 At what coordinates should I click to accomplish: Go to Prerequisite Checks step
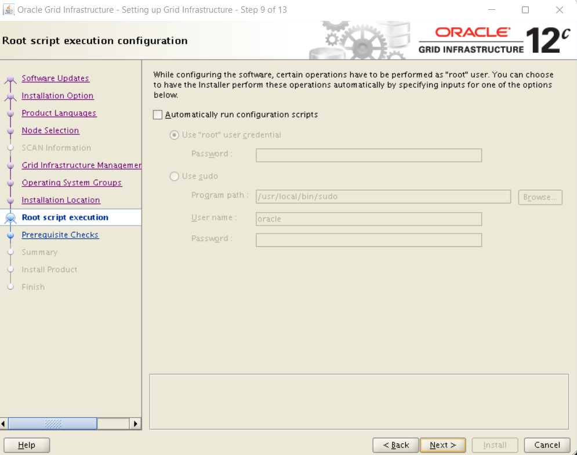click(60, 235)
